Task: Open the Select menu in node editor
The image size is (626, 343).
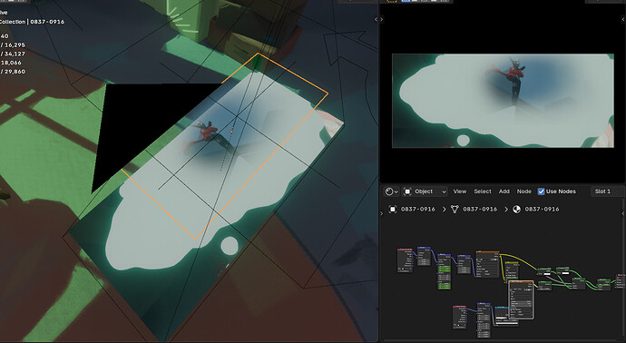Action: (483, 191)
